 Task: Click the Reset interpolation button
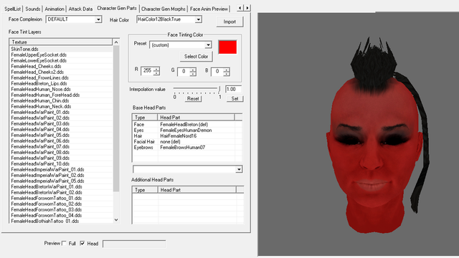tap(193, 99)
